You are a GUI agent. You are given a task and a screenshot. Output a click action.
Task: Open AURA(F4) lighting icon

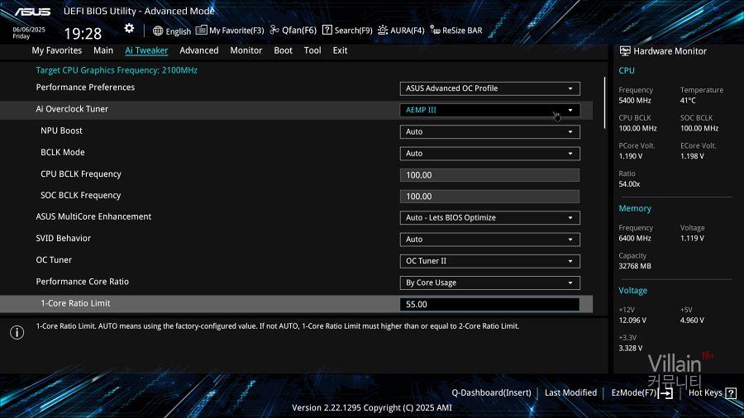coord(383,31)
